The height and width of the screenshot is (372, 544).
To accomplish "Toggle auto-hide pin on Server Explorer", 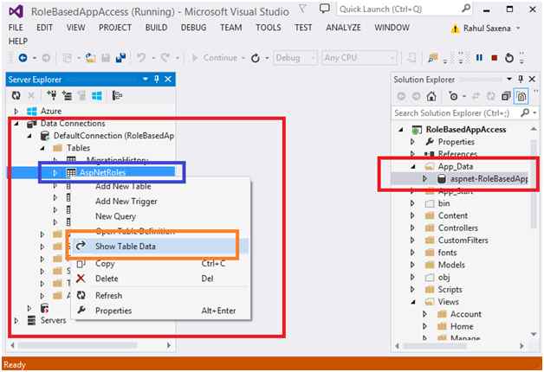I will 157,80.
